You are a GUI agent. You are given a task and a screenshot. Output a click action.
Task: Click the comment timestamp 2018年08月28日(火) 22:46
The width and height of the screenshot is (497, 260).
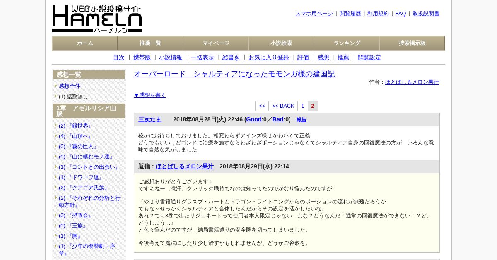[208, 119]
